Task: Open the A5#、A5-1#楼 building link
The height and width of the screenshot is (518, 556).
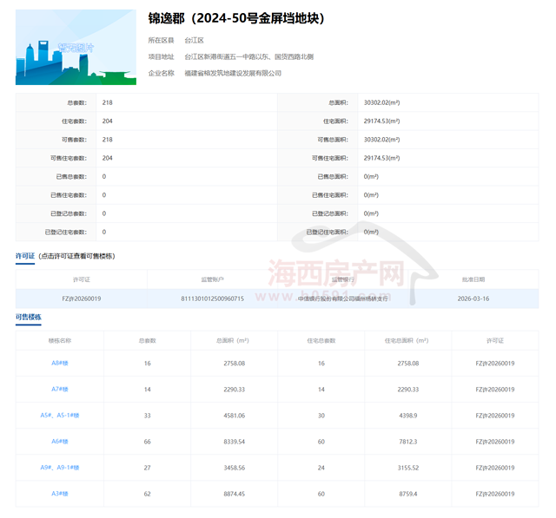Action: [x=60, y=416]
